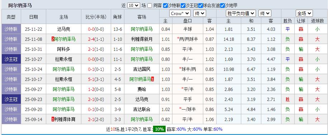328x135 pixels.
Task: Uncheck the 沙王冠 filter checkbox
Action: click(183, 5)
